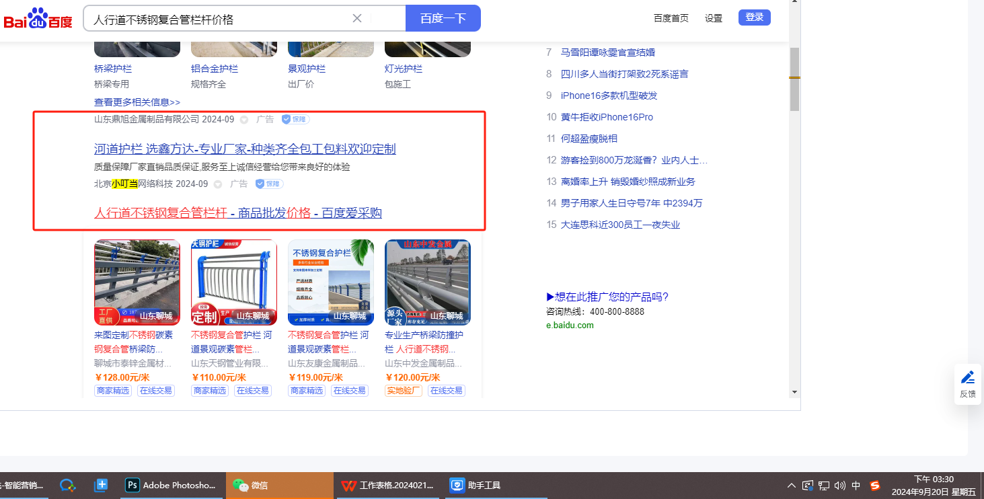
Task: Click the 灯光护栏 link
Action: coord(404,69)
